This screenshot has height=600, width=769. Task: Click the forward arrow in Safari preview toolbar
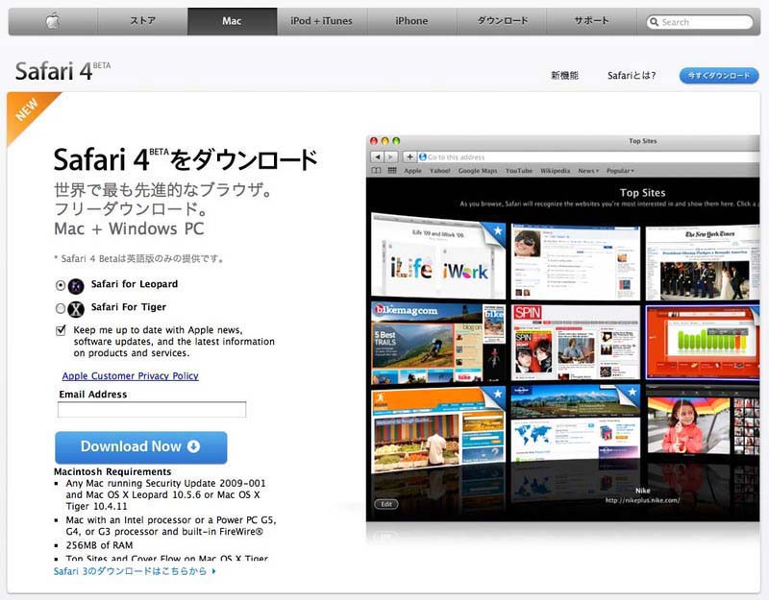coord(390,156)
